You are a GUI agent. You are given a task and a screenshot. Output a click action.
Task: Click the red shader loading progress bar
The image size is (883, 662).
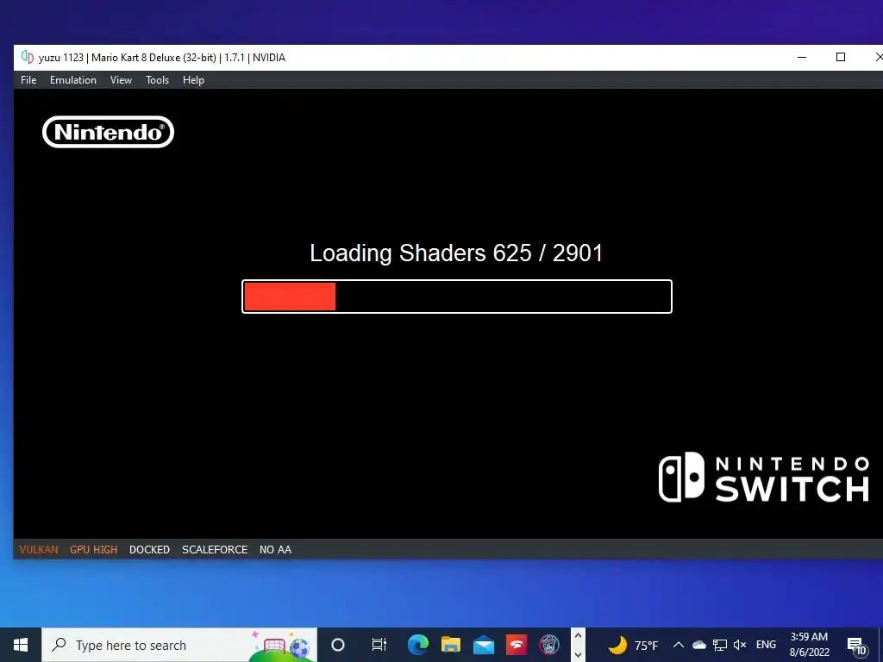pyautogui.click(x=457, y=297)
